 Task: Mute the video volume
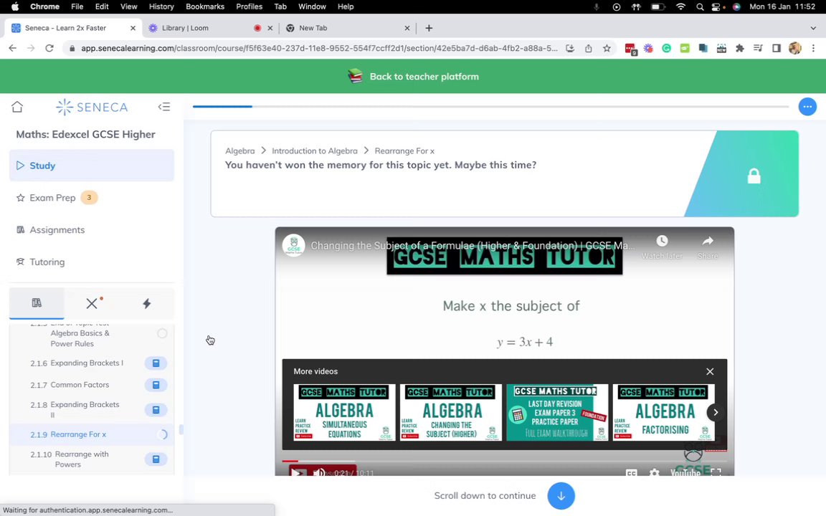click(318, 472)
